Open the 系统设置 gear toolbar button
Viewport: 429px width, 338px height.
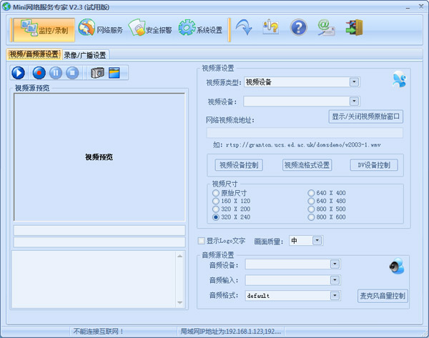coord(200,29)
